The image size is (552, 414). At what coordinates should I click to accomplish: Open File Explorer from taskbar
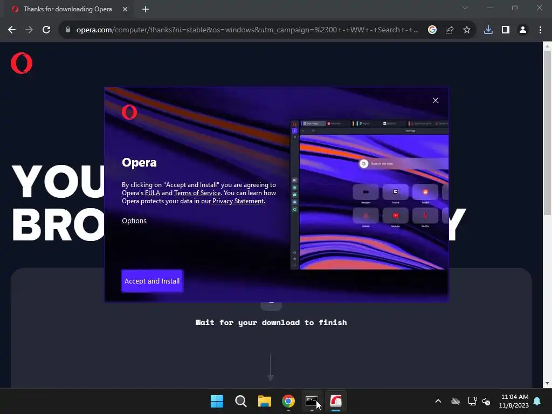click(x=264, y=401)
